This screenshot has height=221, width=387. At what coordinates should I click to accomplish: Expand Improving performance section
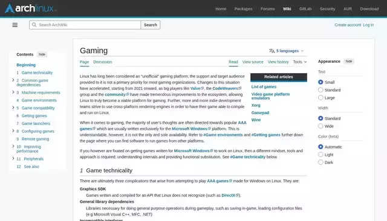[13, 146]
